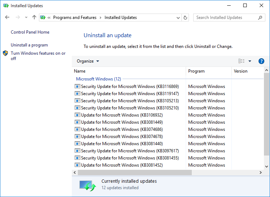Select Security Update KB3097617
Screen dimensions: 270x197
(x=130, y=151)
